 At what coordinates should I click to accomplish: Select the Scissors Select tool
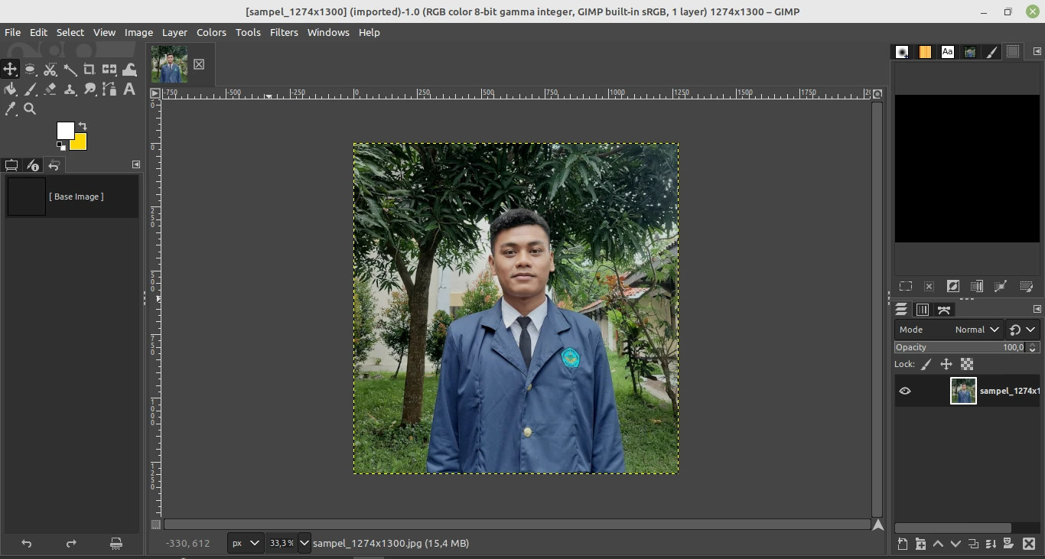click(x=50, y=70)
